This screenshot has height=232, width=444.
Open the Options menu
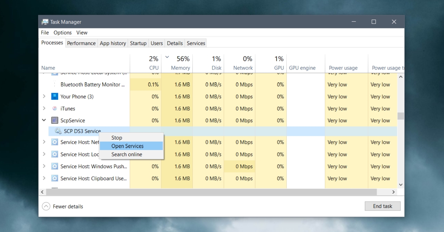click(x=63, y=33)
